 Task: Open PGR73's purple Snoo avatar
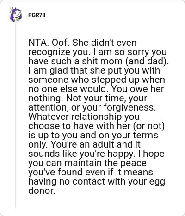[15, 15]
